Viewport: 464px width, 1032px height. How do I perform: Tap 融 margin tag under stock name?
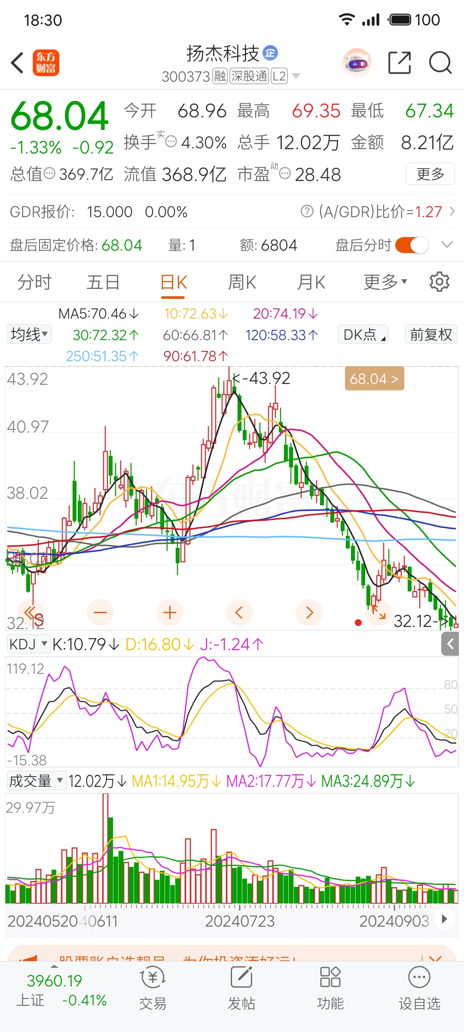click(220, 77)
